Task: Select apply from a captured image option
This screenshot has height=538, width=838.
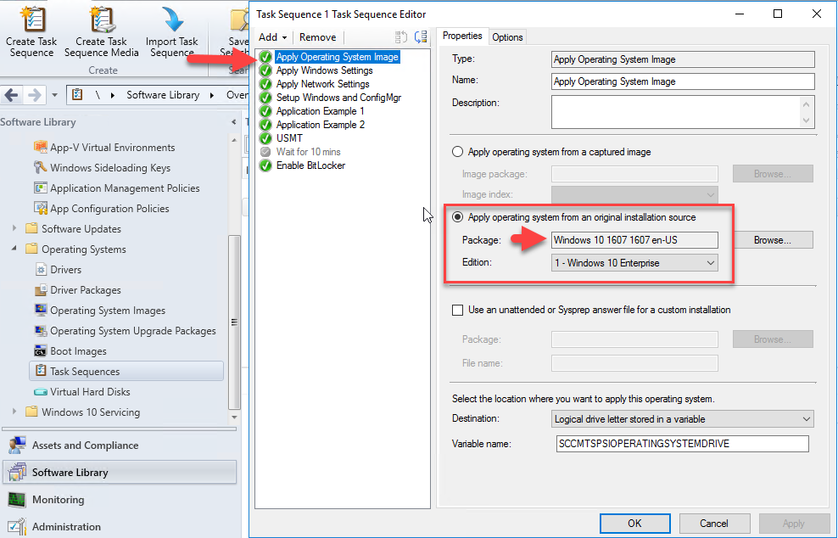Action: 459,152
